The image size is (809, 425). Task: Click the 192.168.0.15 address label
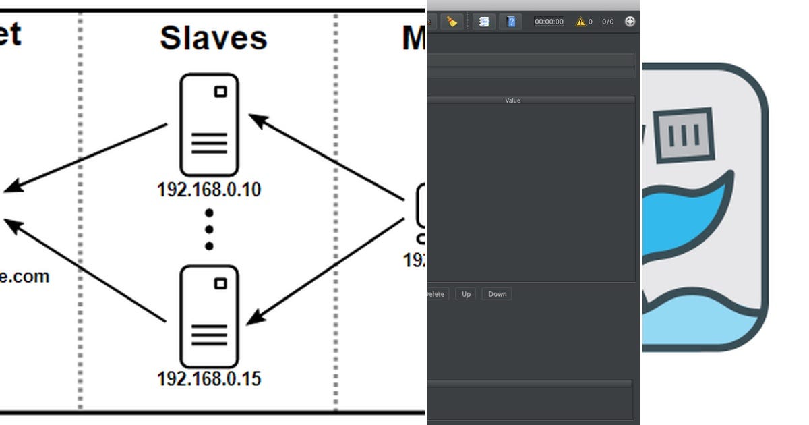pyautogui.click(x=209, y=378)
